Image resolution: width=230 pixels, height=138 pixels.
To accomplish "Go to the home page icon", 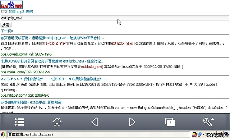I will pos(57,122).
